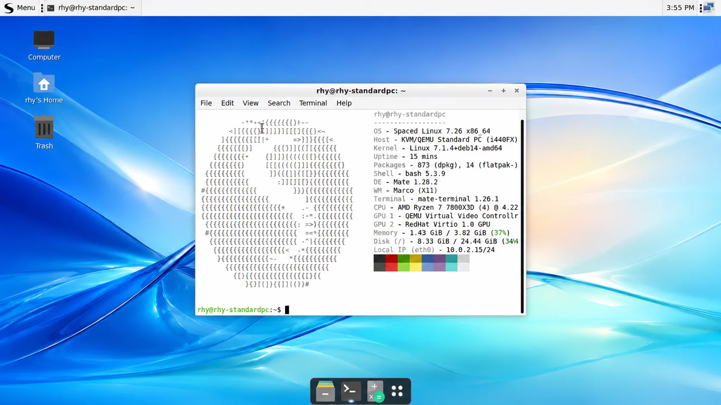Screen dimensions: 721x405
Task: Click the 'GPU 1 - QEMU Virtual Video' line
Action: click(445, 216)
